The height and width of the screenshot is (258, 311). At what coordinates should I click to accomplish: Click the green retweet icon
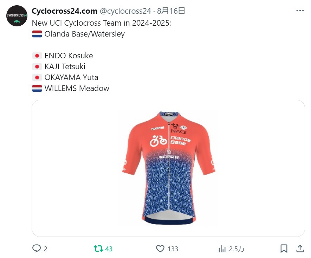(x=98, y=249)
